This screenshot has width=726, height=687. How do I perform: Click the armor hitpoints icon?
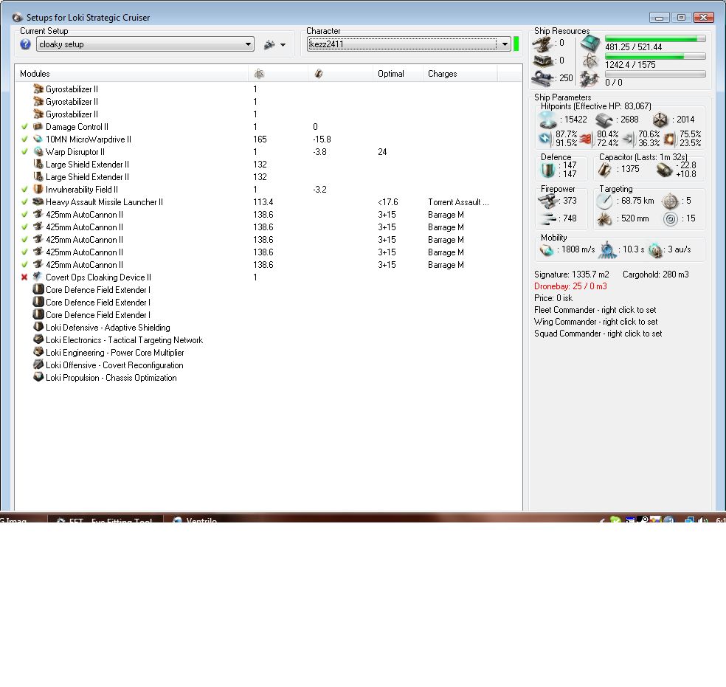[x=604, y=120]
